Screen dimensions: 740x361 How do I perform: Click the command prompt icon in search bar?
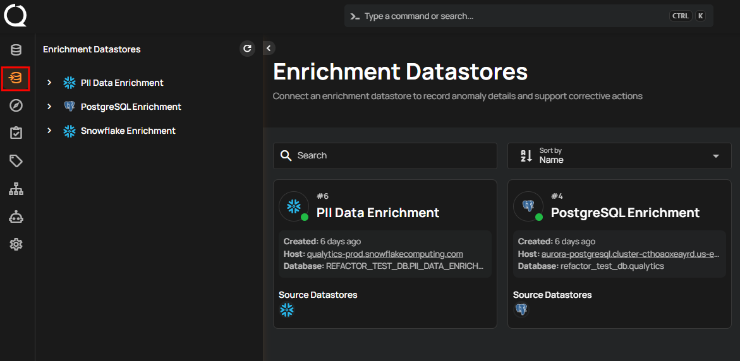pyautogui.click(x=355, y=16)
